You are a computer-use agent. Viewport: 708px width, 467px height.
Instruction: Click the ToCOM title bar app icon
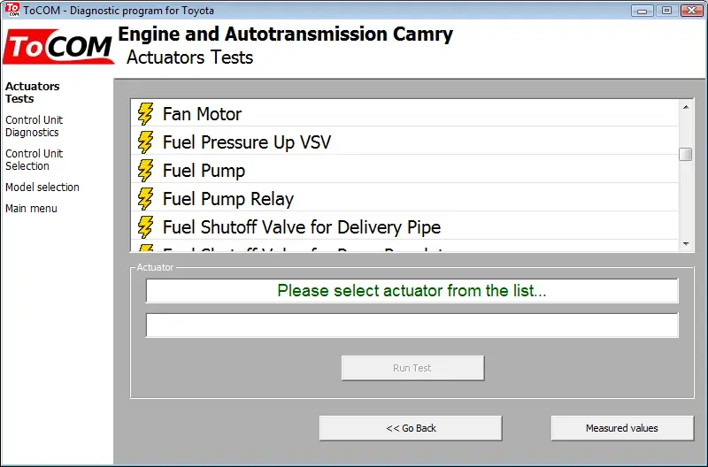12,10
